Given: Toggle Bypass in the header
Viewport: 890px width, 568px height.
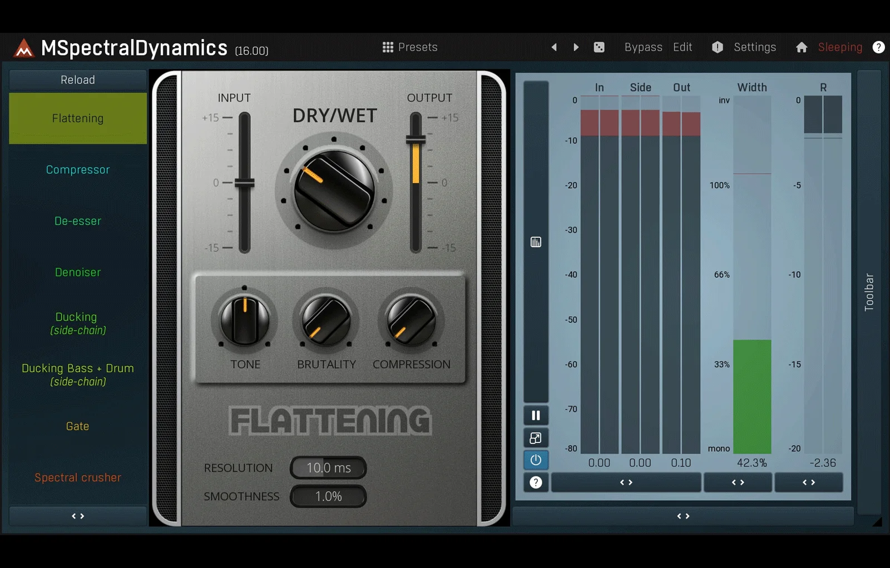Looking at the screenshot, I should coord(643,47).
